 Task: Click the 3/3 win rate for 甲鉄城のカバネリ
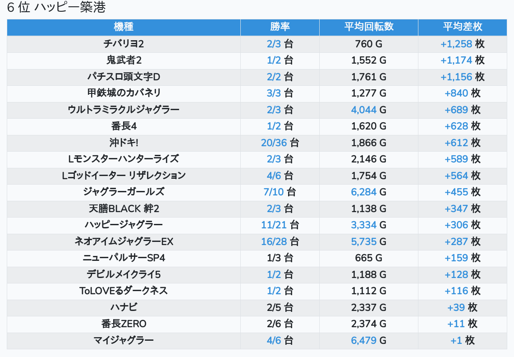pyautogui.click(x=274, y=93)
